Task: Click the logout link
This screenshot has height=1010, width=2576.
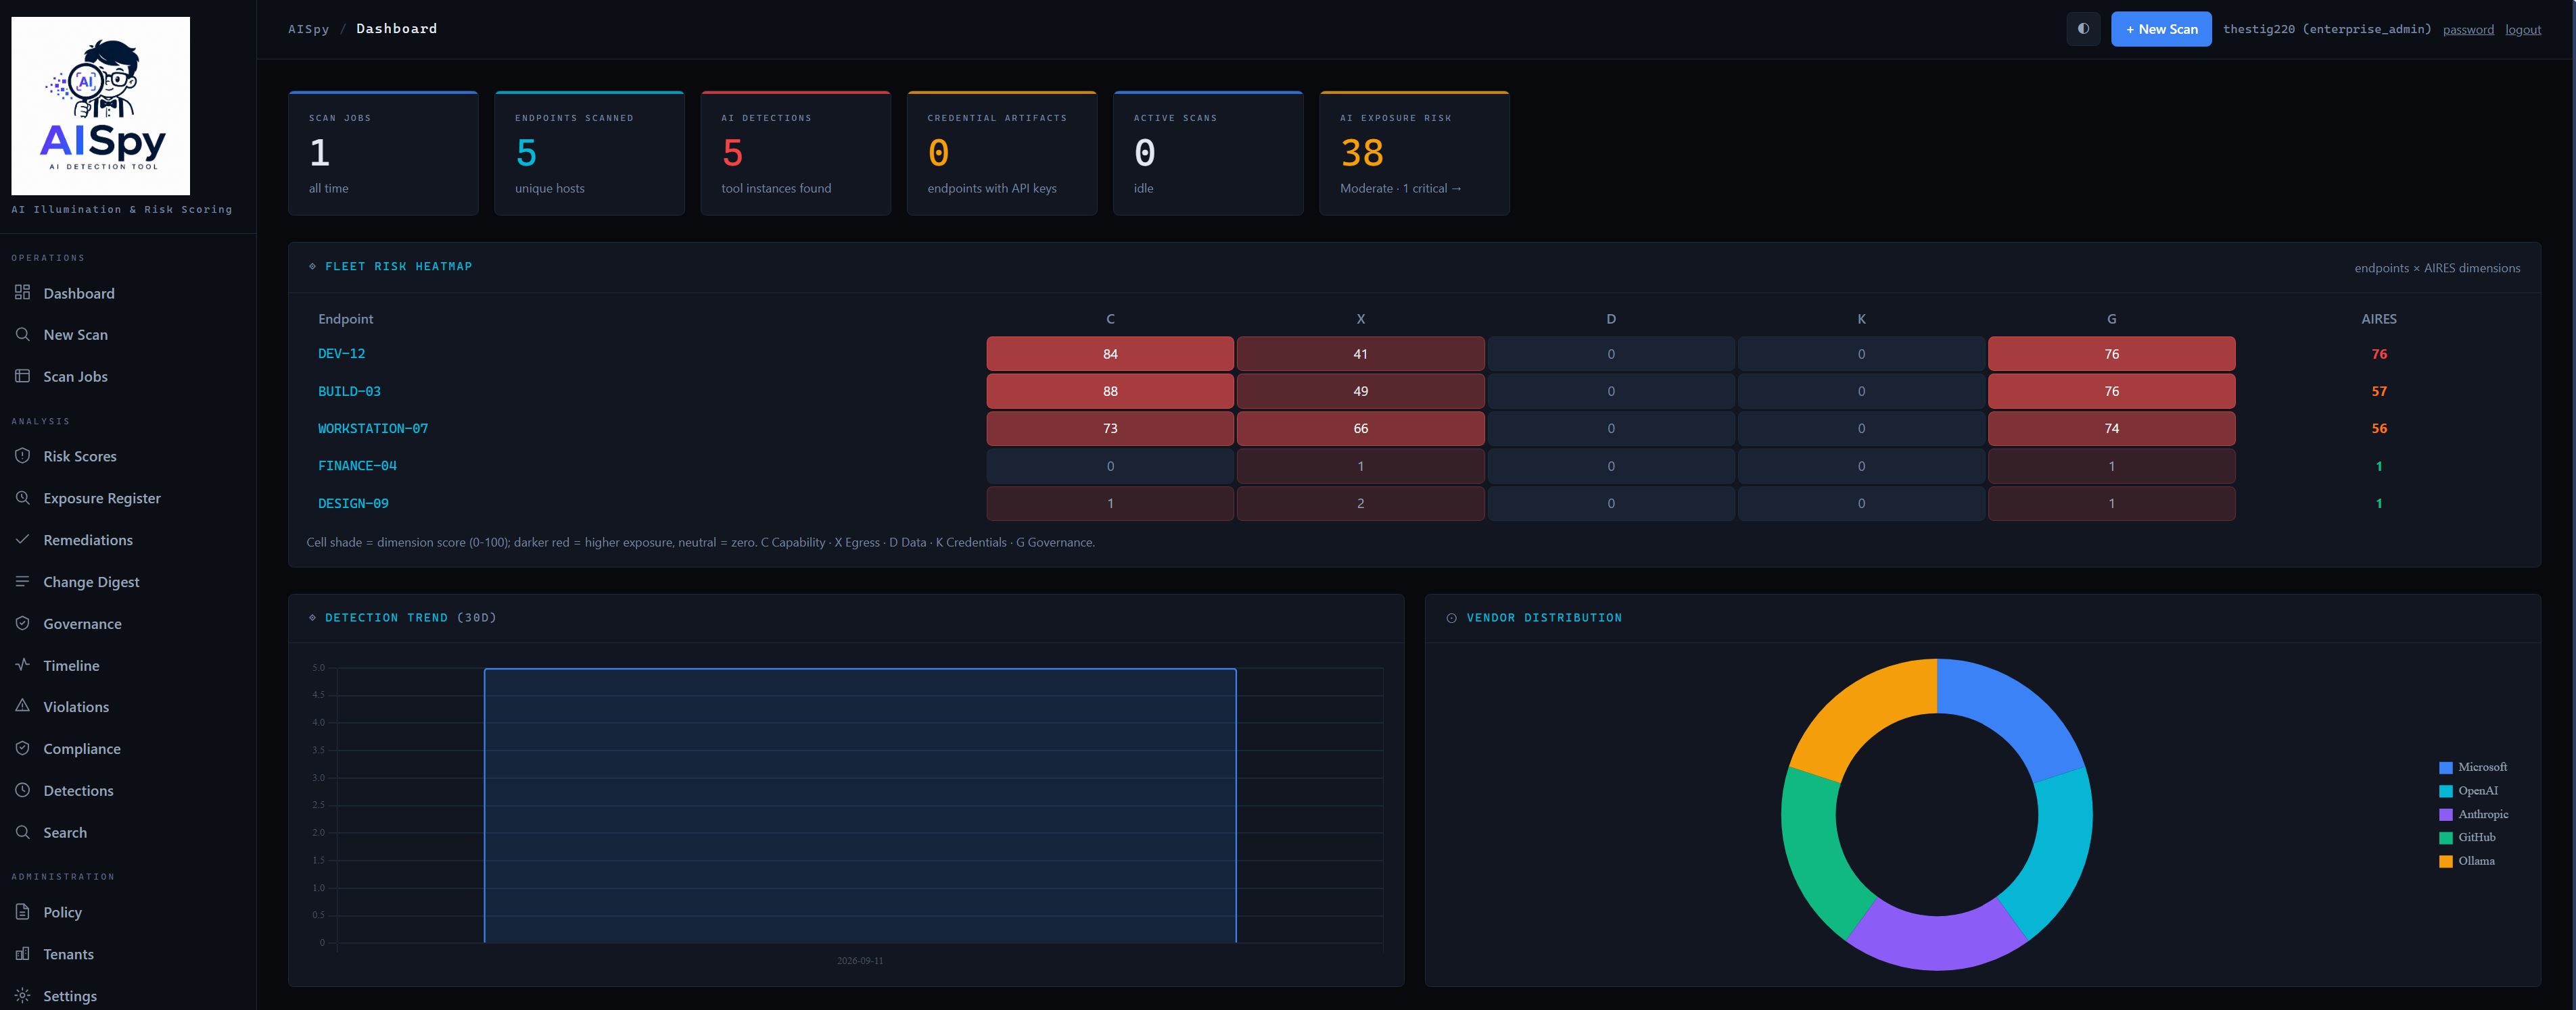Action: [2523, 30]
